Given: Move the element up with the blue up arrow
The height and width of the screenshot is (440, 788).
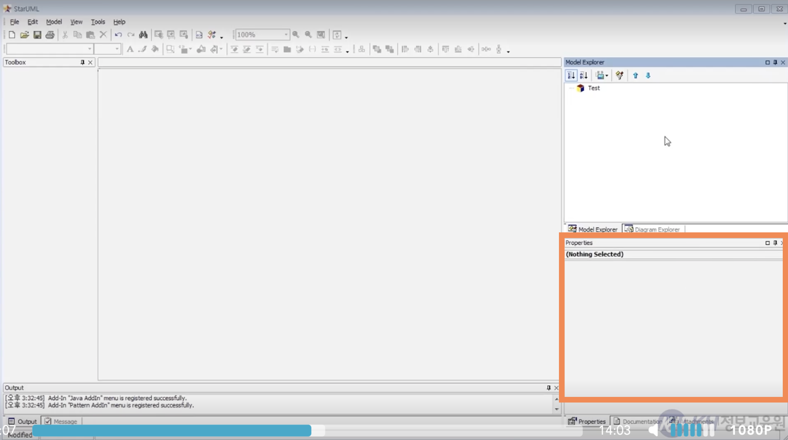Looking at the screenshot, I should (635, 75).
